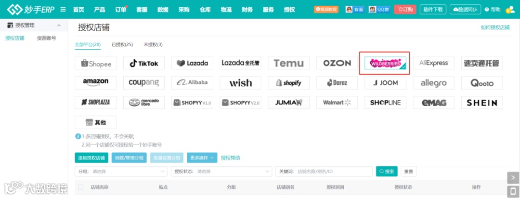The height and width of the screenshot is (198, 520).
Task: Select the Wish platform tile
Action: pos(240,82)
